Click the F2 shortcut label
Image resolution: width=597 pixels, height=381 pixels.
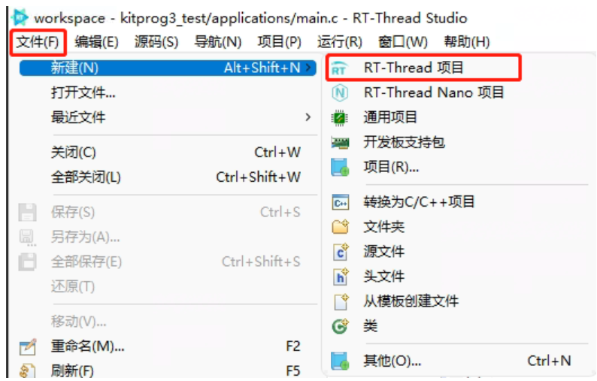(x=292, y=346)
